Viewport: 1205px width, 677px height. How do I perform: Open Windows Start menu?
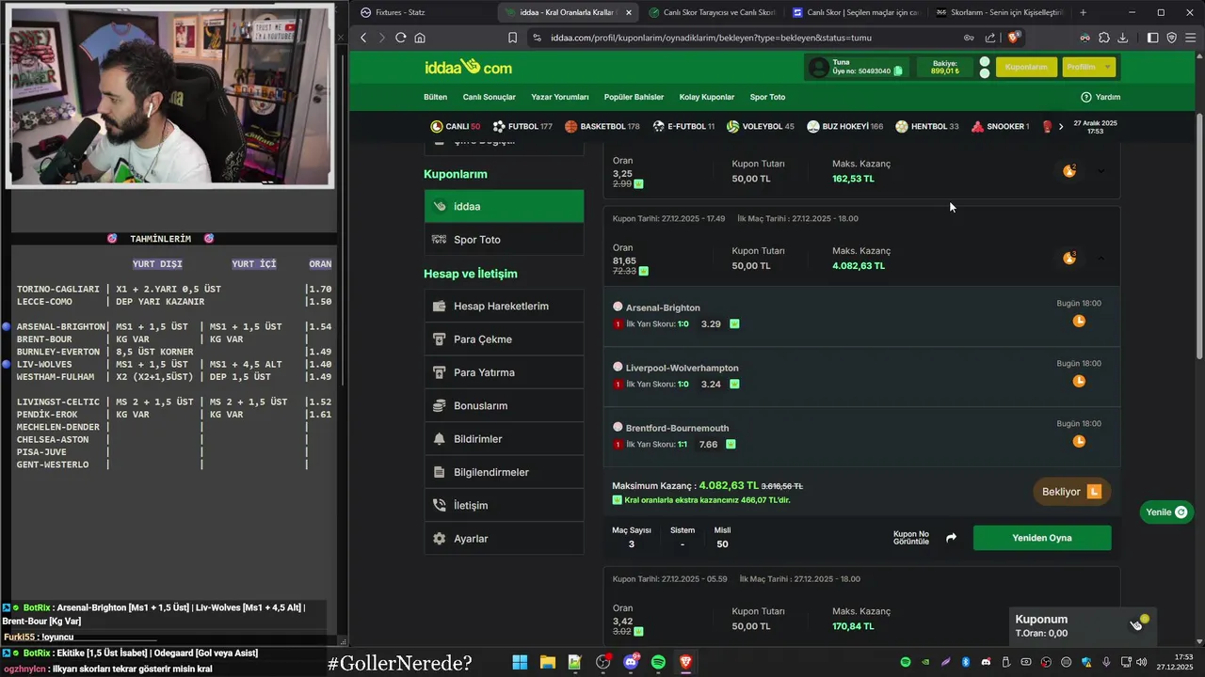click(x=520, y=662)
